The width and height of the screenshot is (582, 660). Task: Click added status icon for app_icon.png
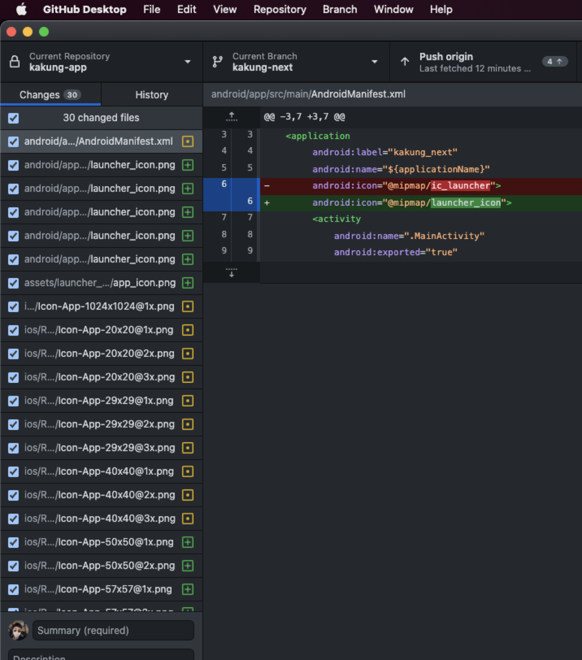tap(188, 283)
